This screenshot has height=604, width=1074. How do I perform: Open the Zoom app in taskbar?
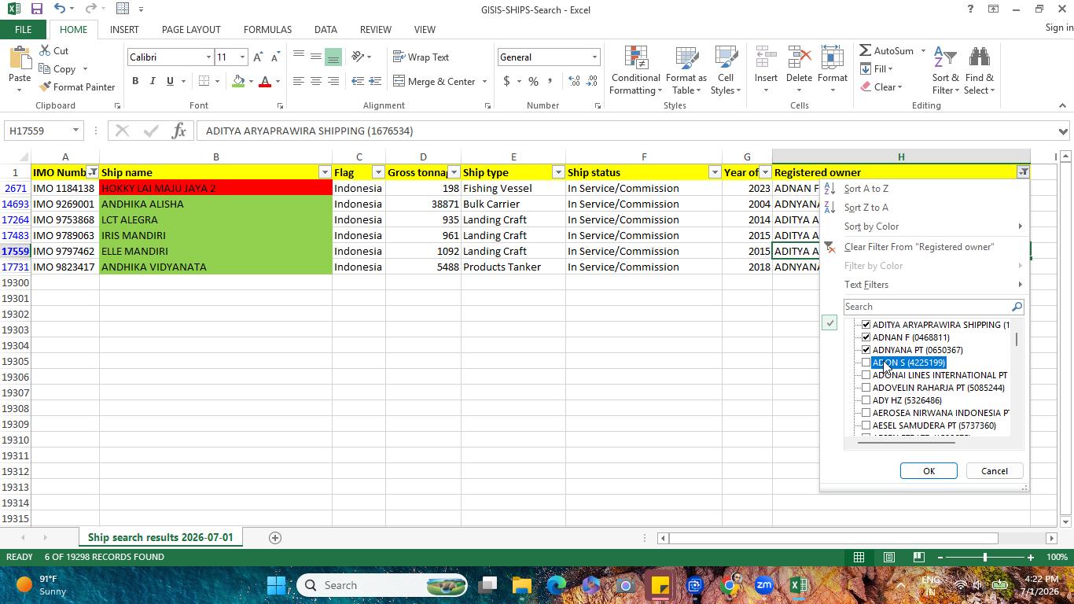click(x=763, y=585)
